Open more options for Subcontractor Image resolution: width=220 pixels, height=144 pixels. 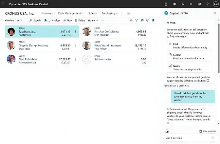coord(151,59)
